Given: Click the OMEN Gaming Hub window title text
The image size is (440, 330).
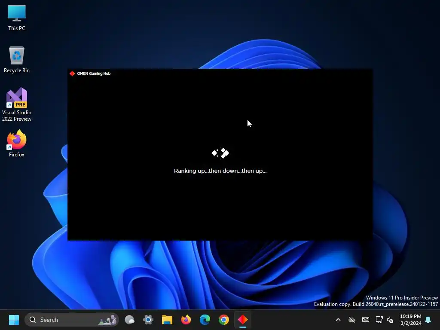Looking at the screenshot, I should 94,73.
